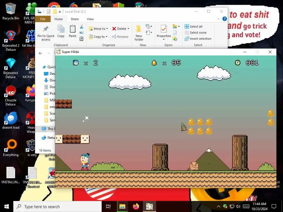The image size is (283, 212).
Task: Open the Action Center notifications icon
Action: pyautogui.click(x=274, y=206)
